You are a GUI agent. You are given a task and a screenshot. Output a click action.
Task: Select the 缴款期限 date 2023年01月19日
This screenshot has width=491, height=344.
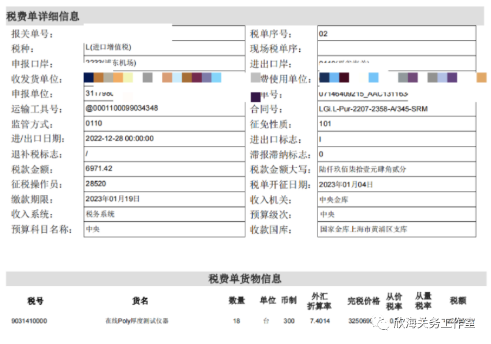(x=165, y=199)
